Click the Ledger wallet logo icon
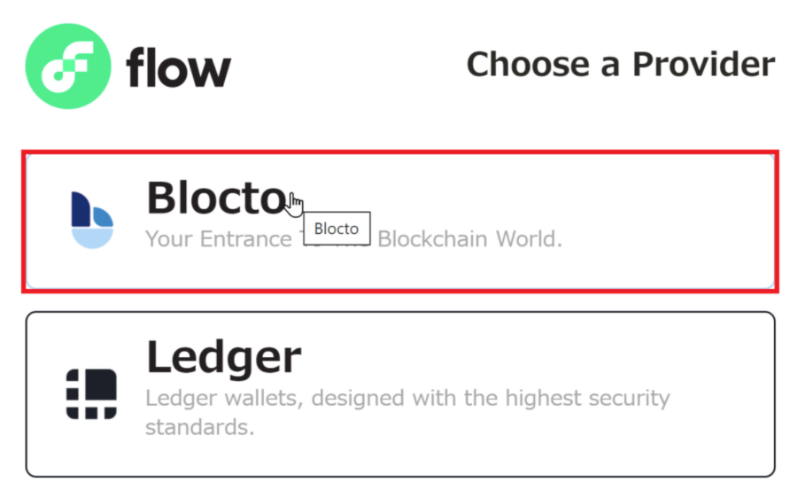The image size is (790, 490). click(x=91, y=393)
